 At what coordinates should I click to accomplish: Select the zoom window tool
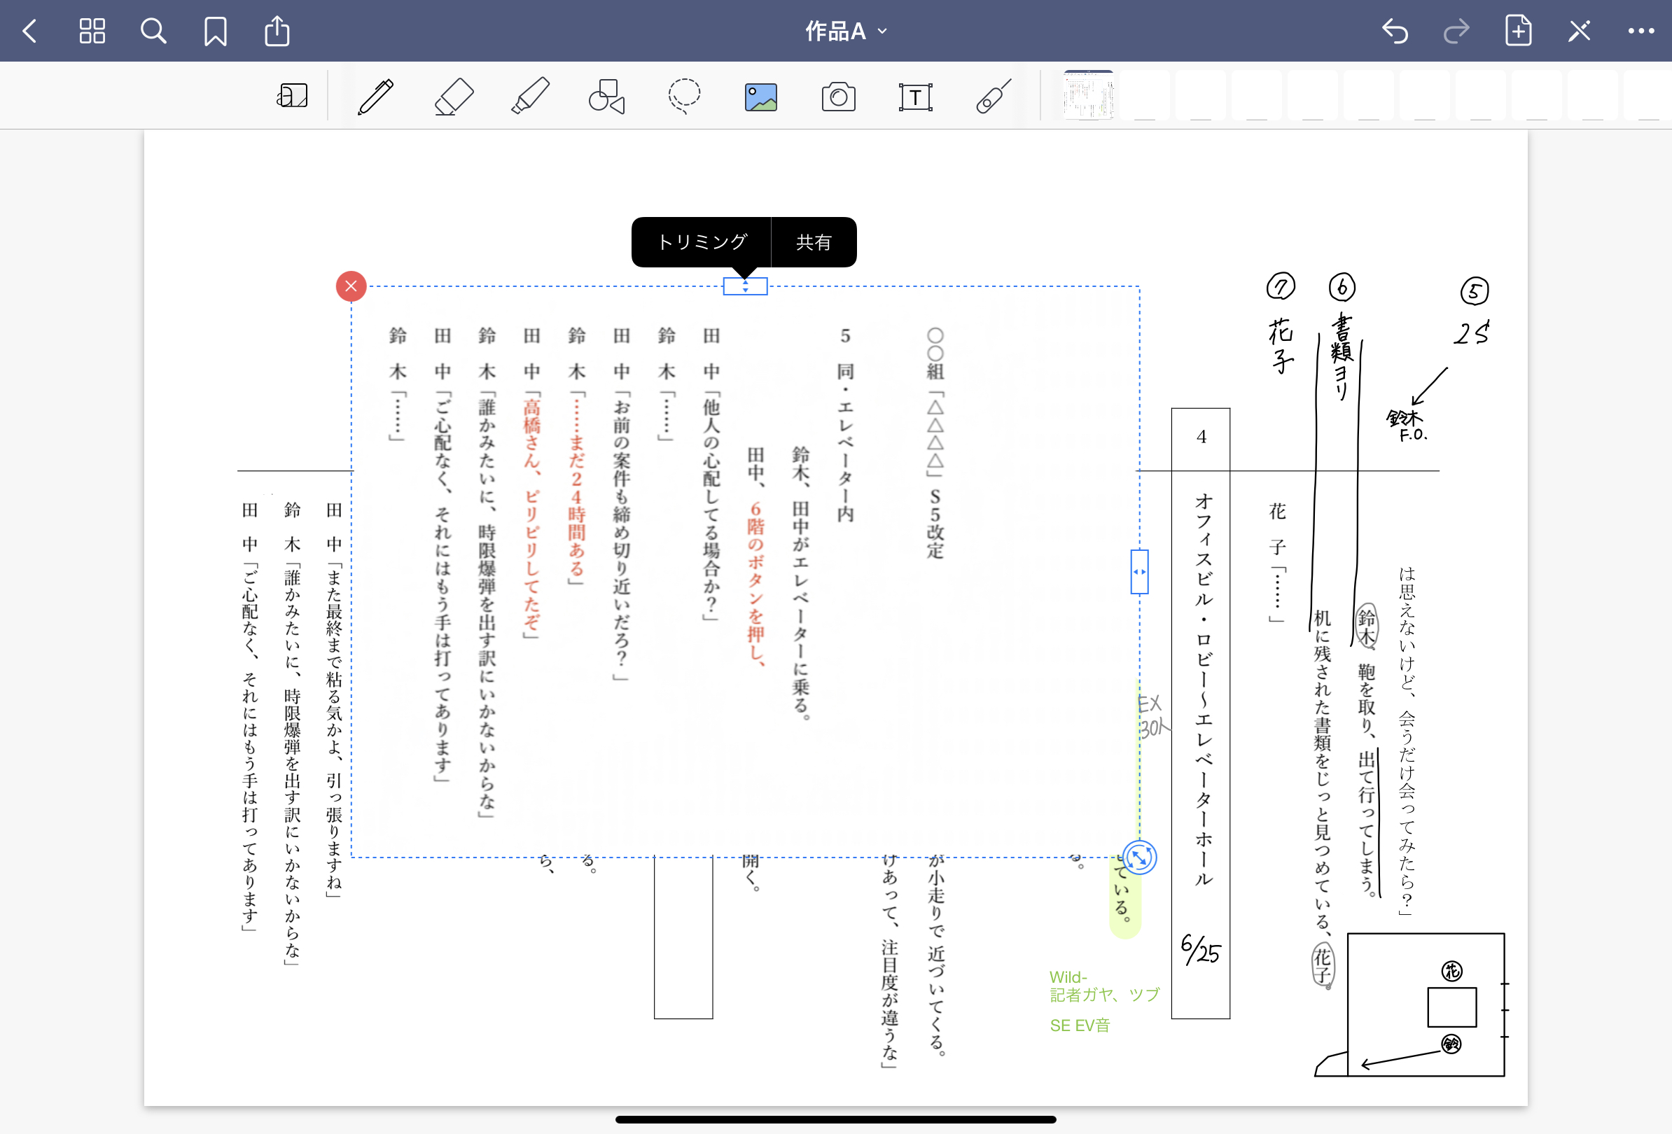292,96
